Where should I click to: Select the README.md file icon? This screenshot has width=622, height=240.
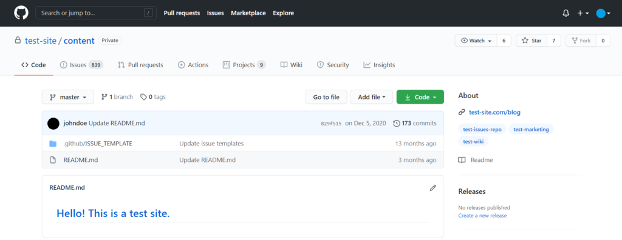53,160
